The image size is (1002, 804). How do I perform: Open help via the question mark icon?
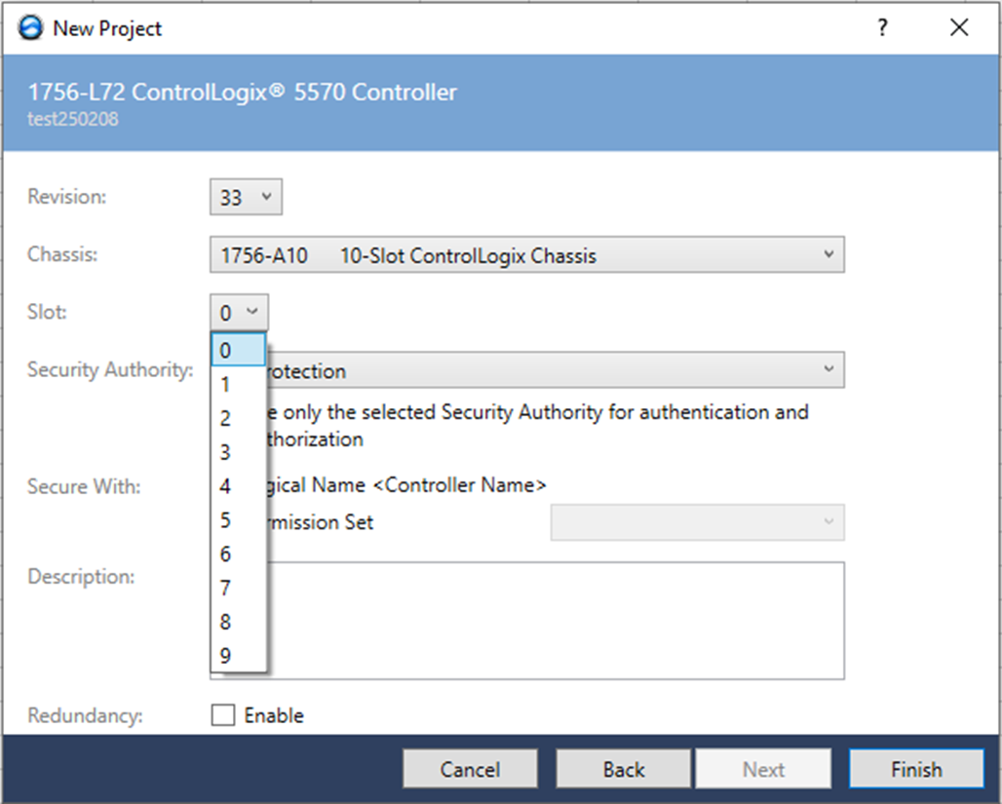882,27
